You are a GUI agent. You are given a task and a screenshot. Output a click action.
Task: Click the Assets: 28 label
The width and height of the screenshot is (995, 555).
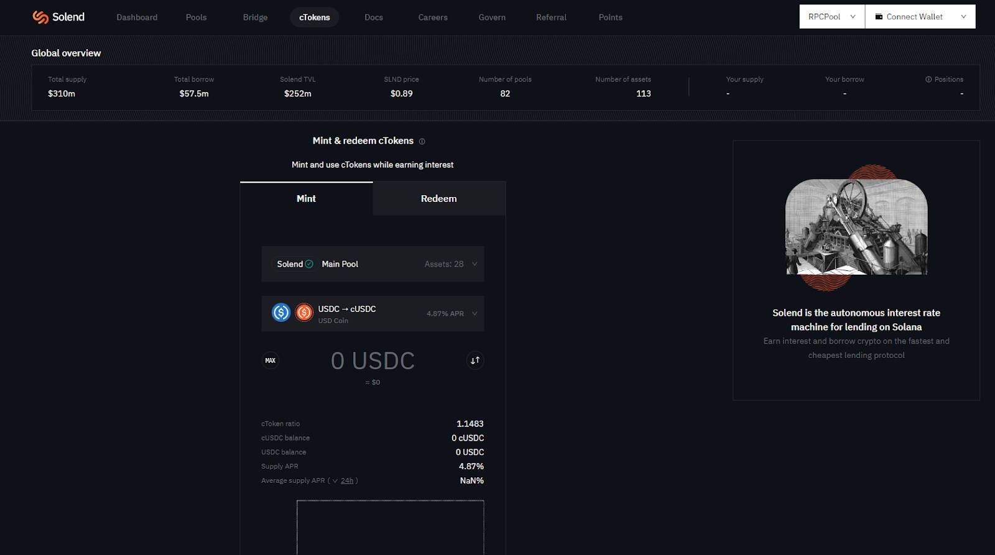444,264
